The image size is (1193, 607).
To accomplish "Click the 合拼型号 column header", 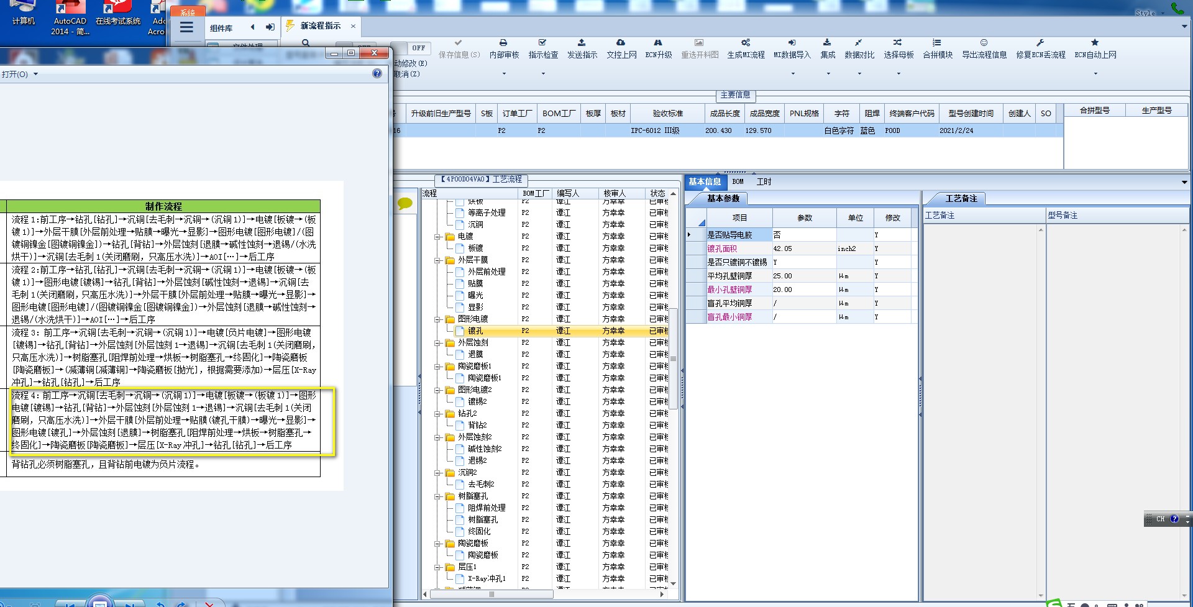I will click(x=1094, y=111).
